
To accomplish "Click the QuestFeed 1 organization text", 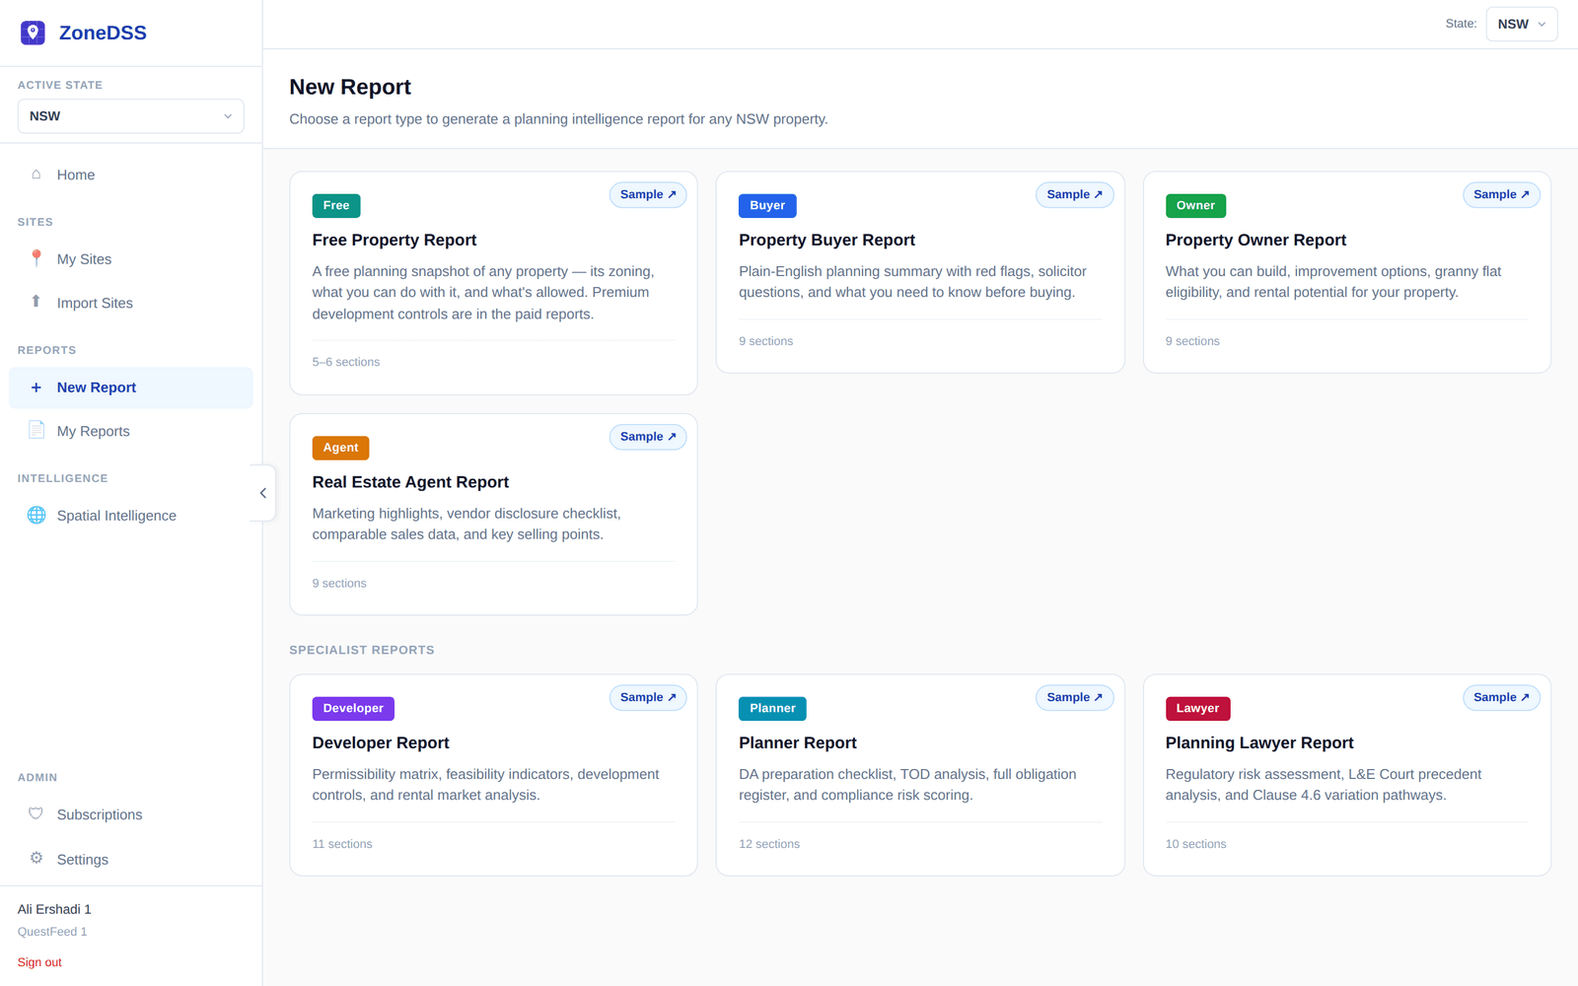I will [x=52, y=932].
